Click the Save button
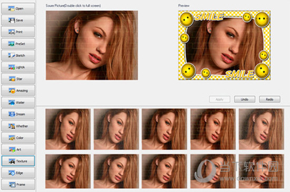 tap(18, 20)
